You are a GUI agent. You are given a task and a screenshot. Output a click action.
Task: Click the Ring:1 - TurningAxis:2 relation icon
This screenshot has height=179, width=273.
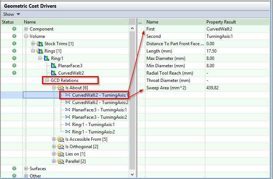click(68, 132)
